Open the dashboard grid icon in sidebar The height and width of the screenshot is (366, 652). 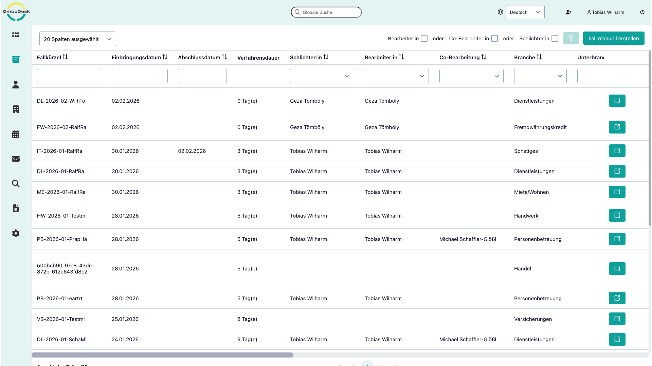[x=16, y=35]
